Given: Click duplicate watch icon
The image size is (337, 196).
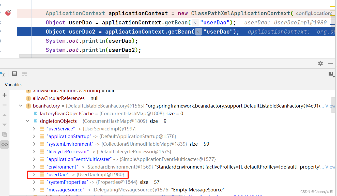Looking at the screenshot, I should pos(5,134).
